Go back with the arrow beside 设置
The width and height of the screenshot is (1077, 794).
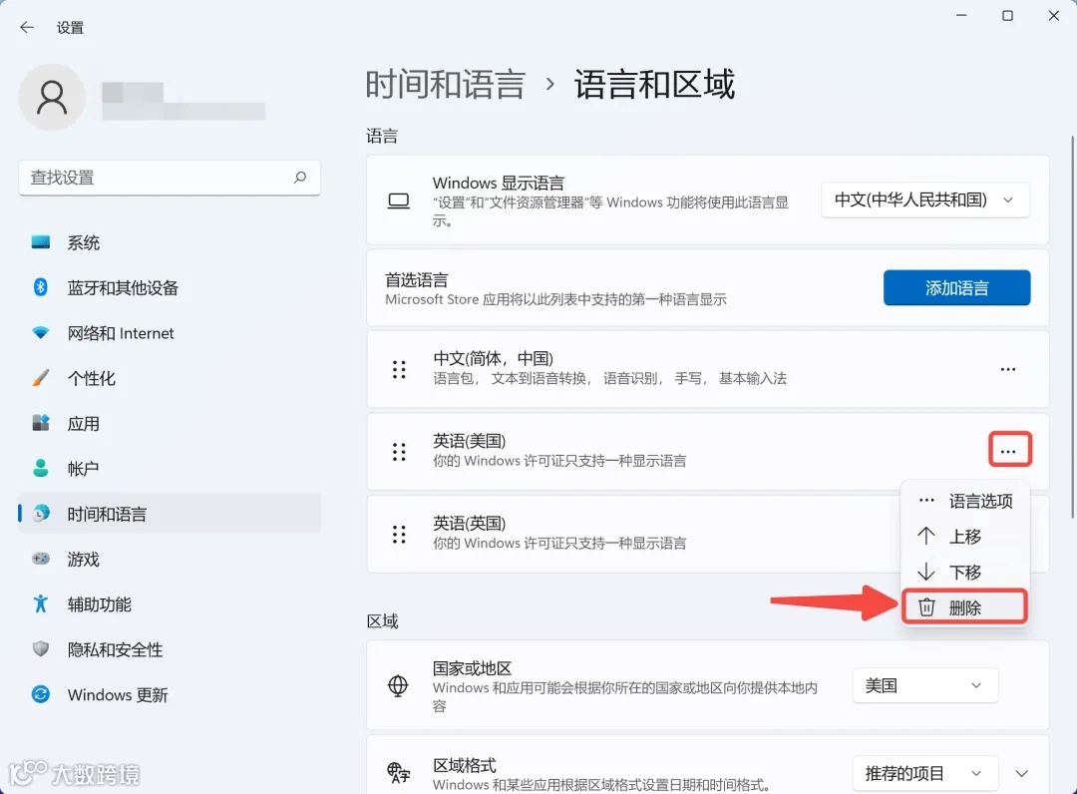tap(27, 28)
